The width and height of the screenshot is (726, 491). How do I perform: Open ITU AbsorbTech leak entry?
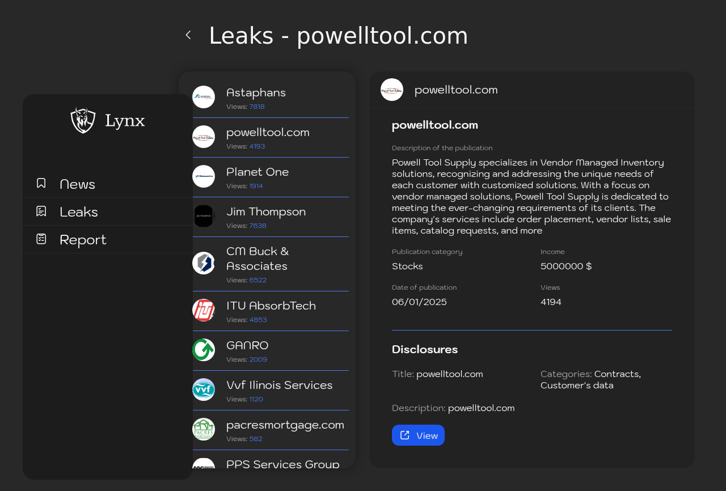coord(271,311)
